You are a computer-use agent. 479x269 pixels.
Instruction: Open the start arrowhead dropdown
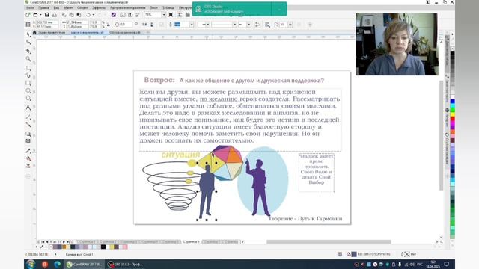click(x=208, y=25)
